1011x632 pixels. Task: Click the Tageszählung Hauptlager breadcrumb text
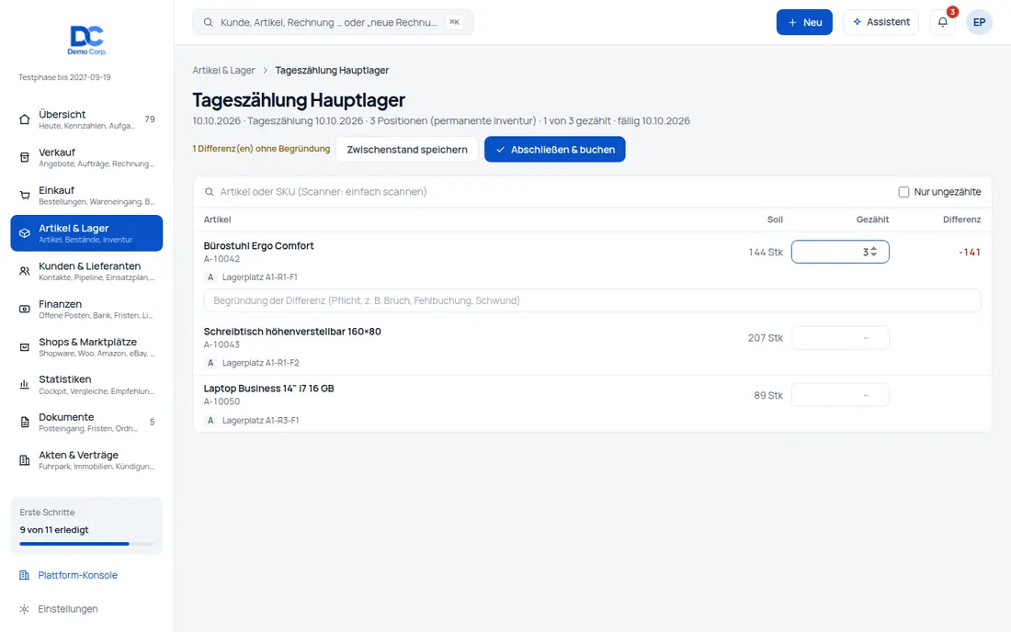coord(332,70)
